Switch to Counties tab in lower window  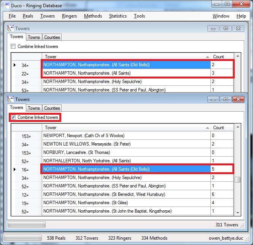(52, 108)
